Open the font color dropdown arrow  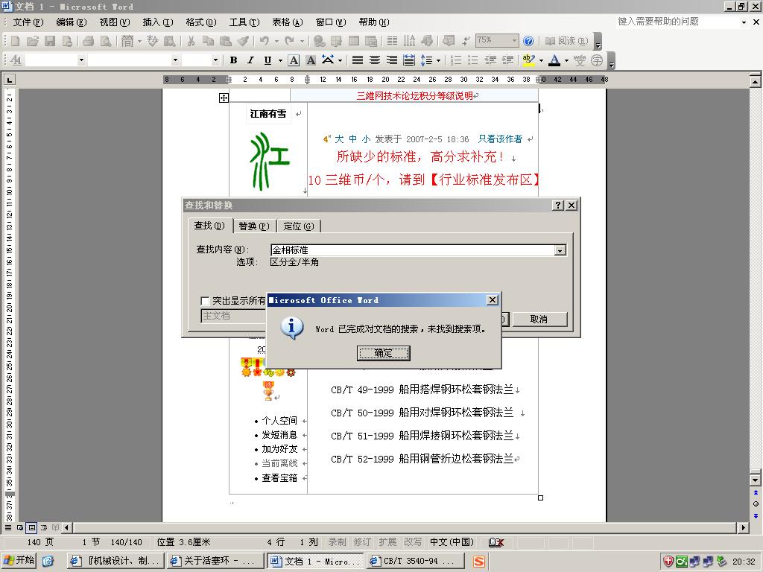566,60
